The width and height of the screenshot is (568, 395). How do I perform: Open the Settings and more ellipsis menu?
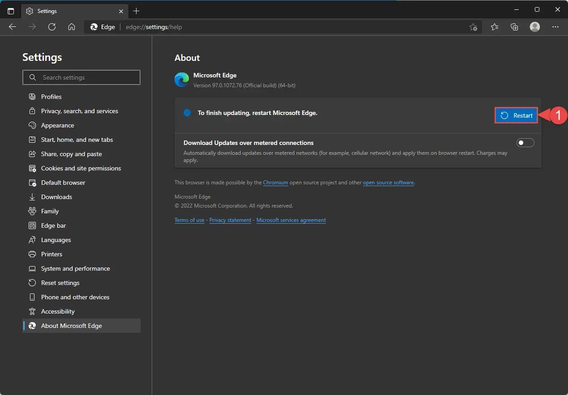coord(555,27)
